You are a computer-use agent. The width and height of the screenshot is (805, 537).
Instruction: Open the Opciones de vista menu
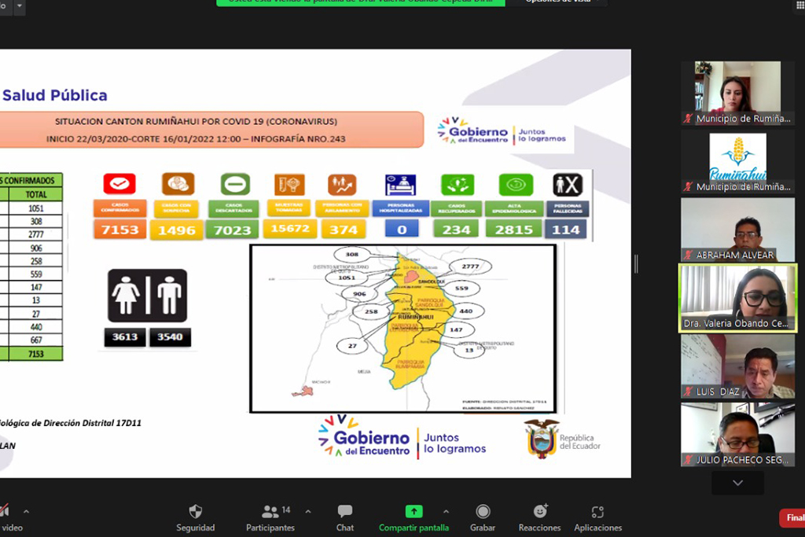557,2
